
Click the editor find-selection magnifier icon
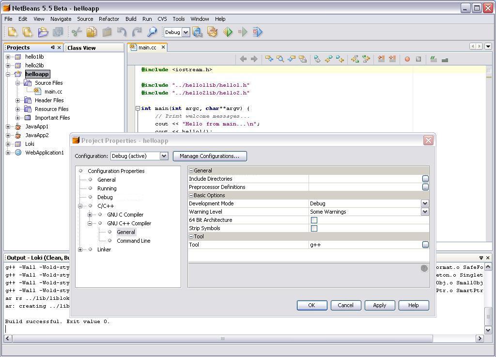280,59
